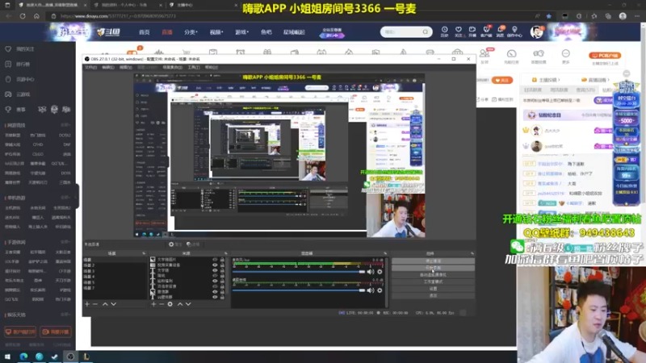646x363 pixels.
Task: Mute the 桌面音频 speaker icon
Action: [371, 290]
